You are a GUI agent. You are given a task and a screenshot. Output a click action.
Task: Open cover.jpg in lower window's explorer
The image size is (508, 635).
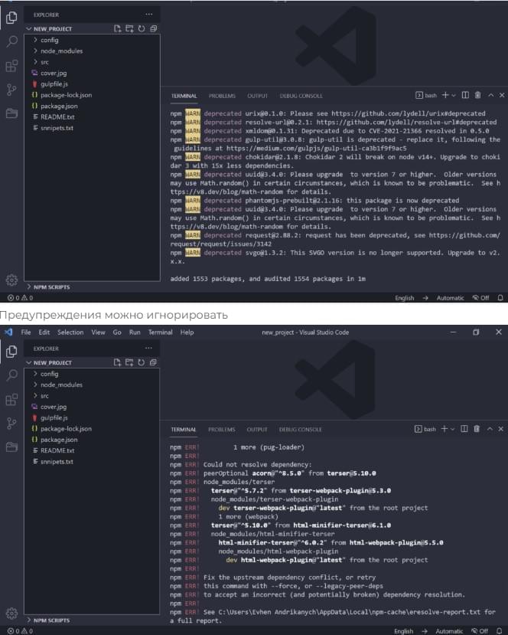[x=91, y=407]
